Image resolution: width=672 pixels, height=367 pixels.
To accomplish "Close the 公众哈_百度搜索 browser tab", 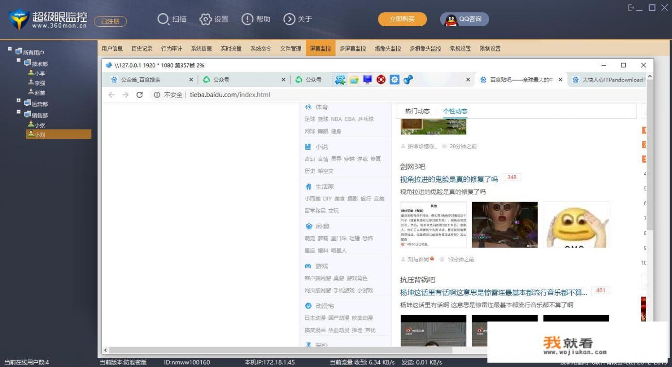I will point(191,80).
